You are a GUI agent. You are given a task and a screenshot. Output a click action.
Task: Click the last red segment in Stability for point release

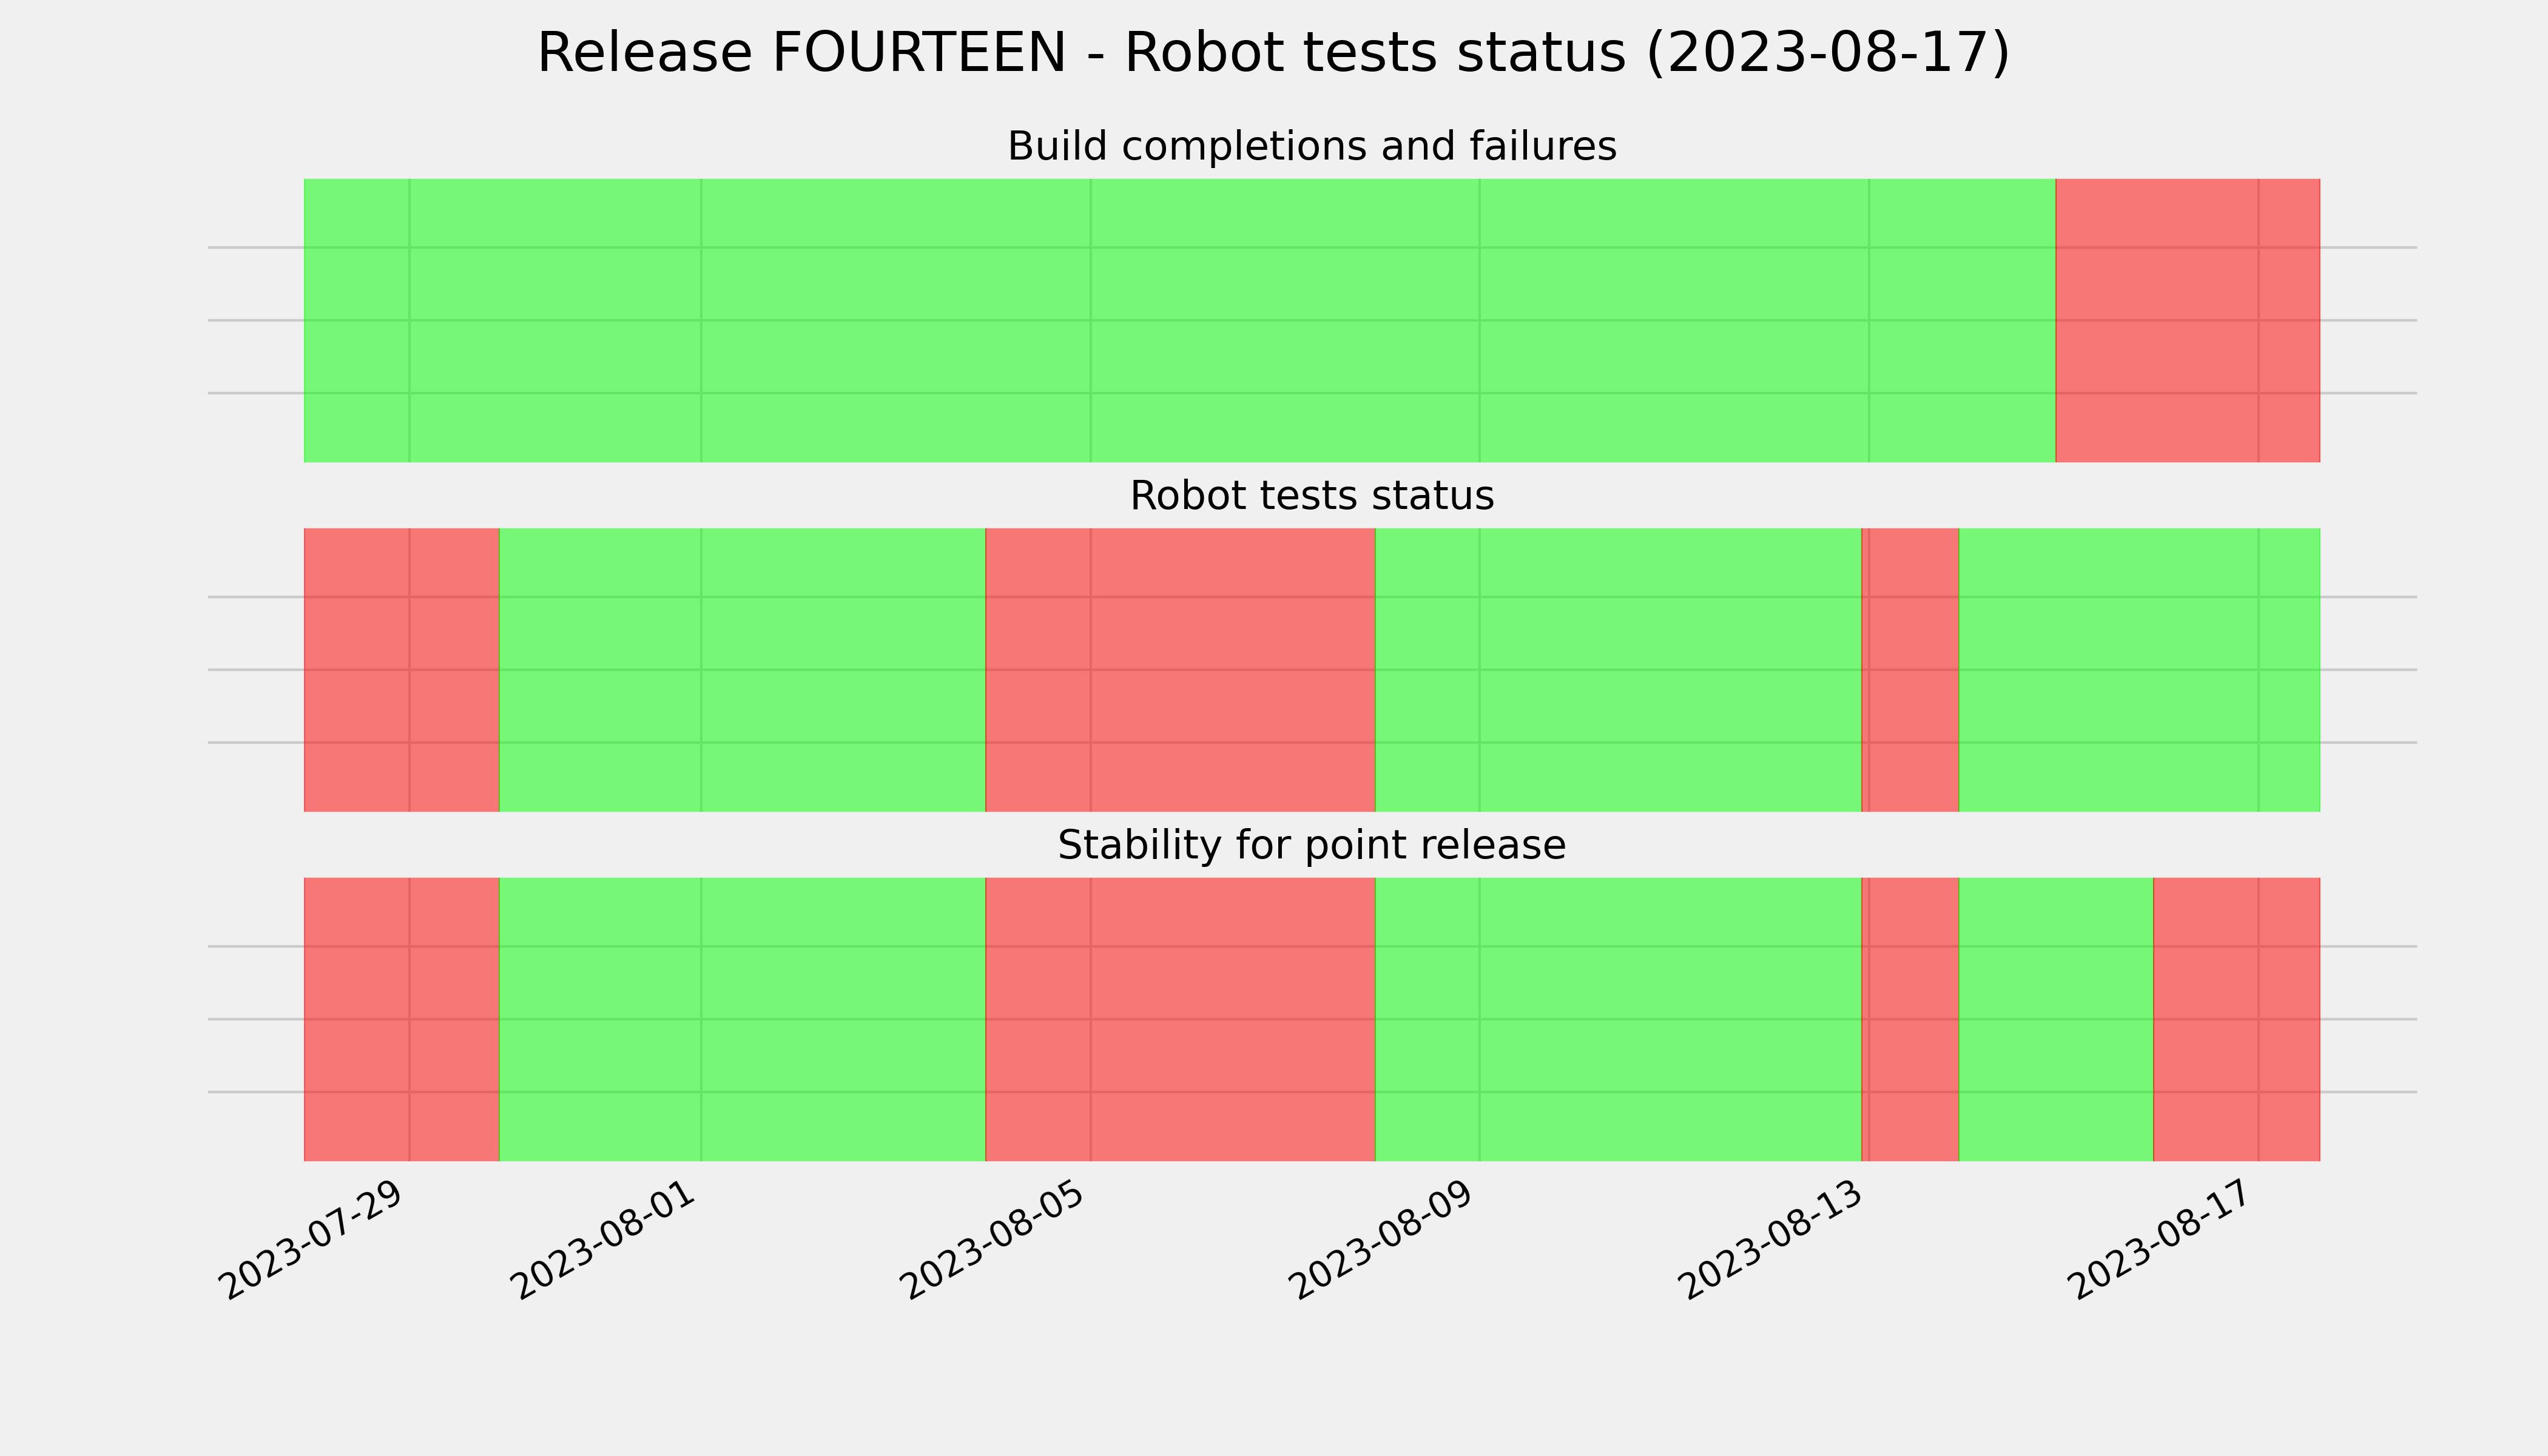(2236, 1019)
